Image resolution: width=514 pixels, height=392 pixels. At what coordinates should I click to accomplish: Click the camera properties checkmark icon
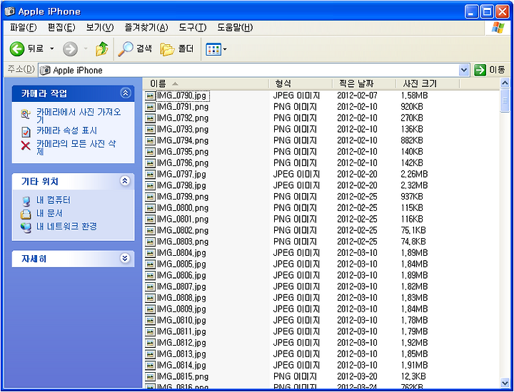tap(26, 132)
